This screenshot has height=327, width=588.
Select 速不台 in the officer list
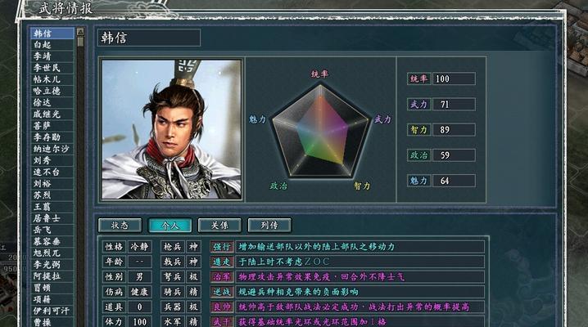(52, 172)
